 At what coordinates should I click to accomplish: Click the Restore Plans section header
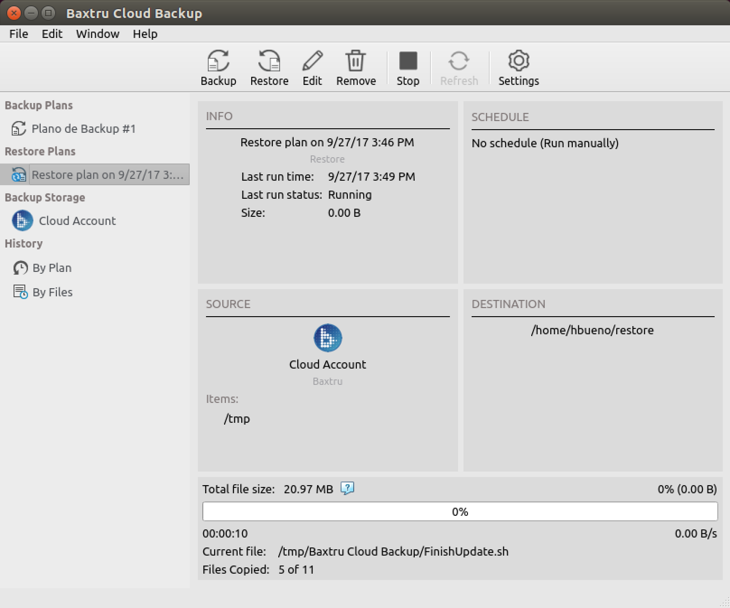(x=40, y=151)
